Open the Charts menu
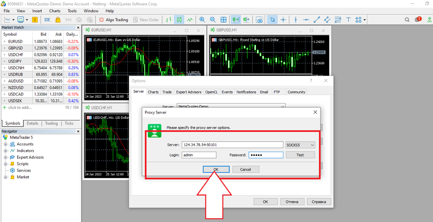Viewport: 433px width, 222px height. click(x=55, y=11)
